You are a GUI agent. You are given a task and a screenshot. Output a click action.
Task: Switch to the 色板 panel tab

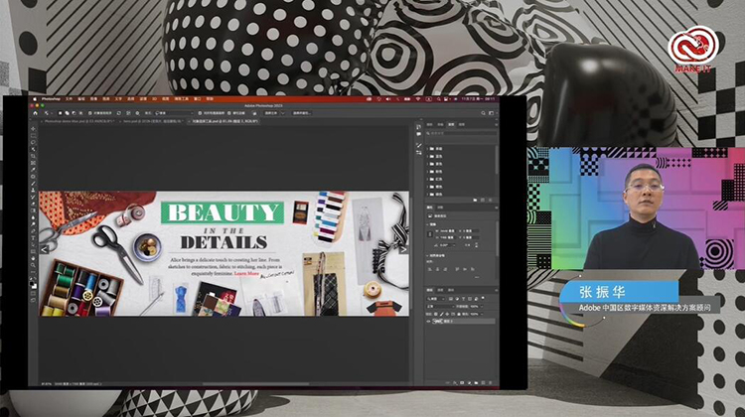pos(440,124)
